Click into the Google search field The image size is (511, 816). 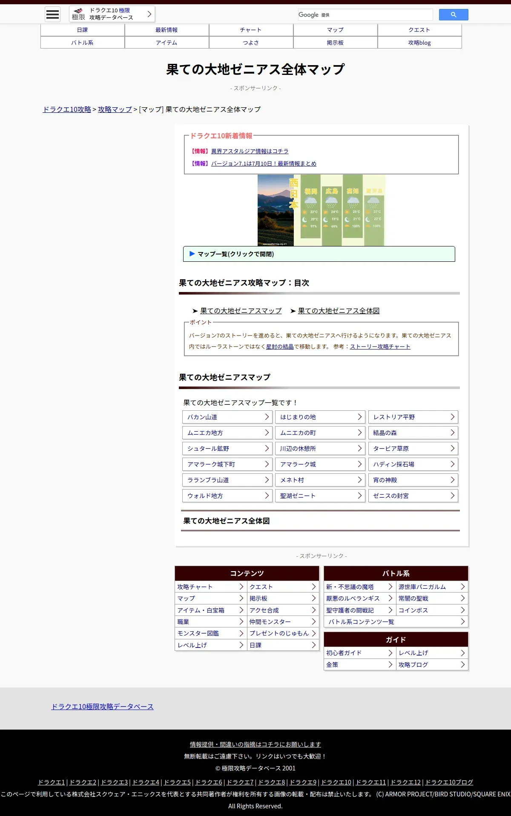(365, 14)
